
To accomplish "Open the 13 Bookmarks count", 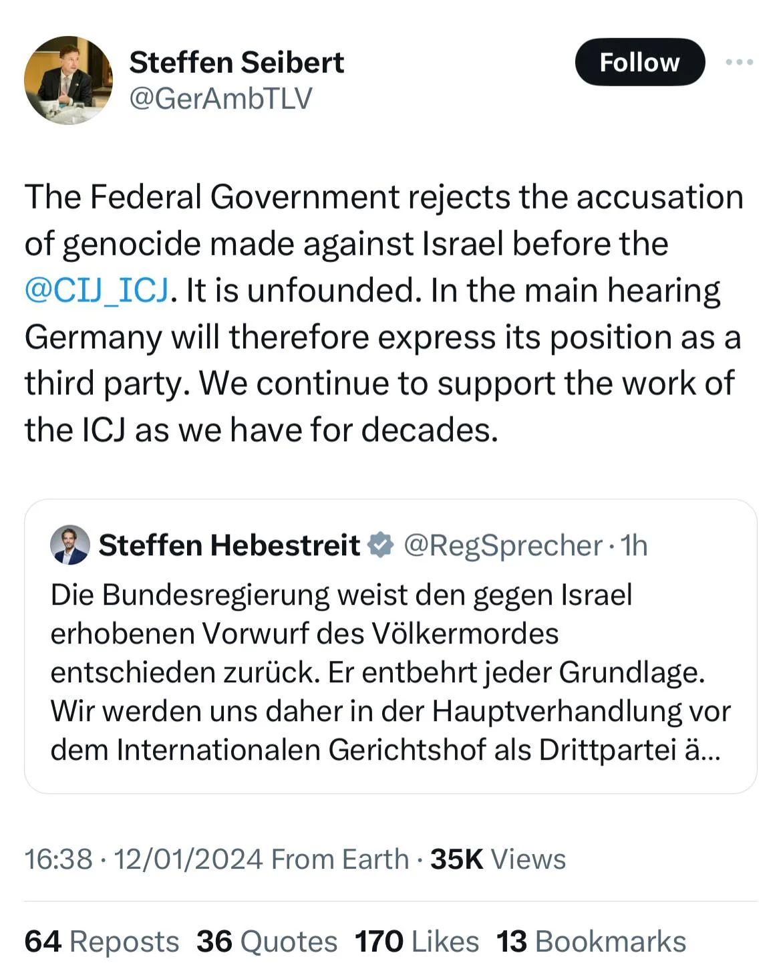I will [x=591, y=942].
